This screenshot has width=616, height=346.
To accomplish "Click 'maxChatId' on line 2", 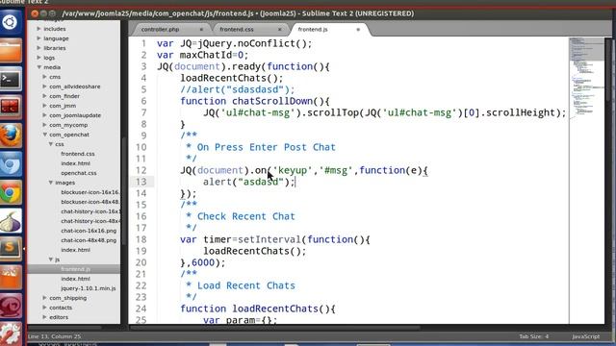I will 206,55.
